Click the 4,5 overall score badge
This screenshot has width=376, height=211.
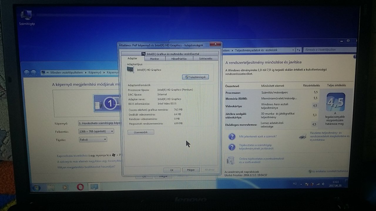pyautogui.click(x=336, y=102)
